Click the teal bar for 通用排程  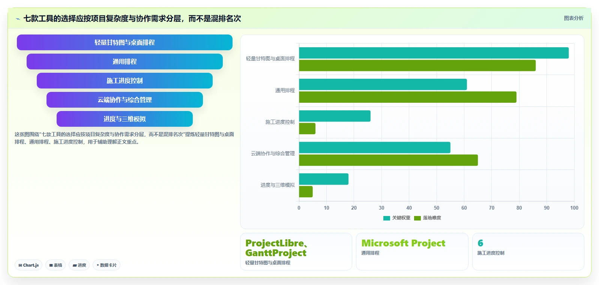pyautogui.click(x=383, y=84)
